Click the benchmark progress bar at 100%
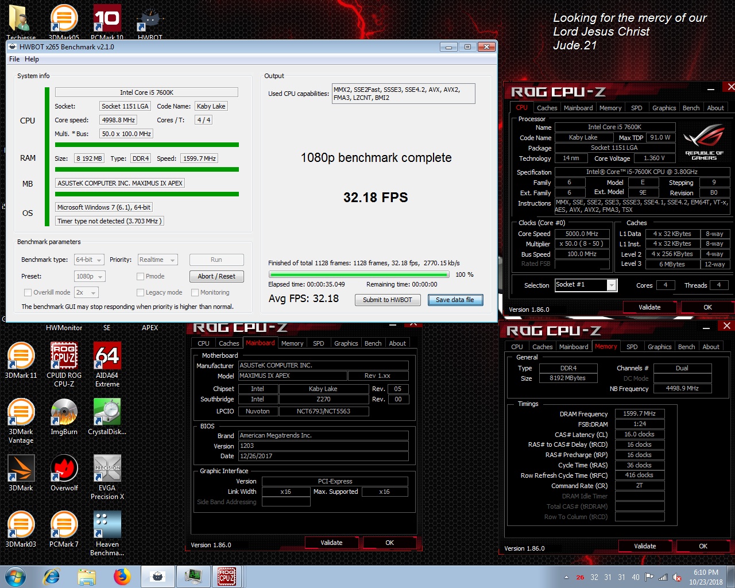The height and width of the screenshot is (588, 735). (359, 274)
